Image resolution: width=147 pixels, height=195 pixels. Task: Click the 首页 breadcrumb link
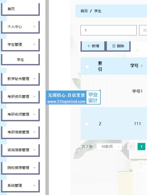pyautogui.click(x=84, y=11)
